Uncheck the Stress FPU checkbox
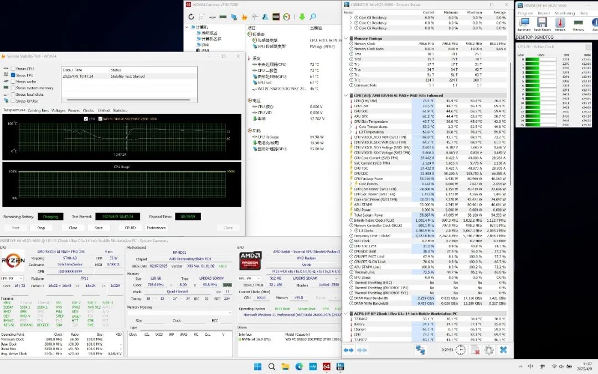The width and height of the screenshot is (598, 374). coord(13,75)
